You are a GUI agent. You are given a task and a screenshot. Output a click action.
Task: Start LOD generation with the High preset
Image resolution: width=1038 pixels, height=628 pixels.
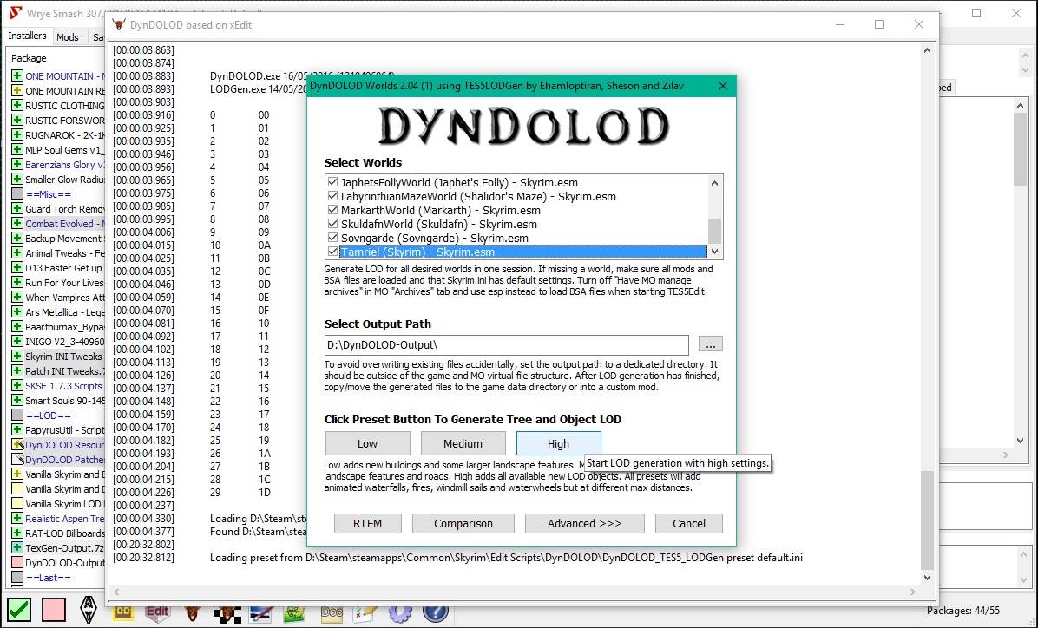pos(558,443)
